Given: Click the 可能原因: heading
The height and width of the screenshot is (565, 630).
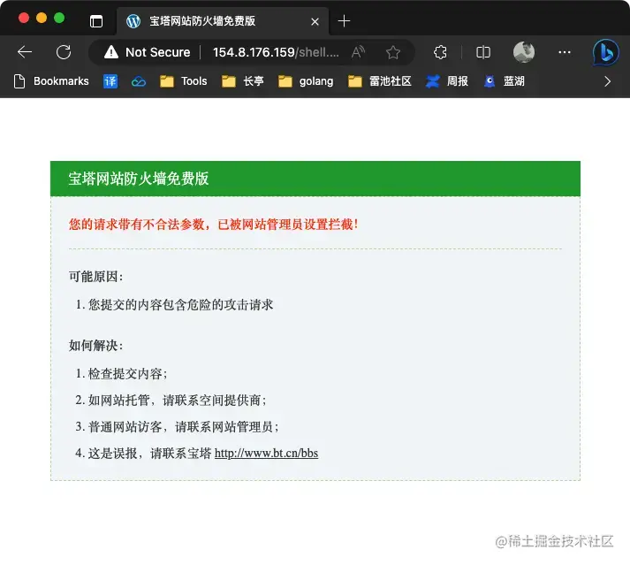Looking at the screenshot, I should [x=95, y=277].
